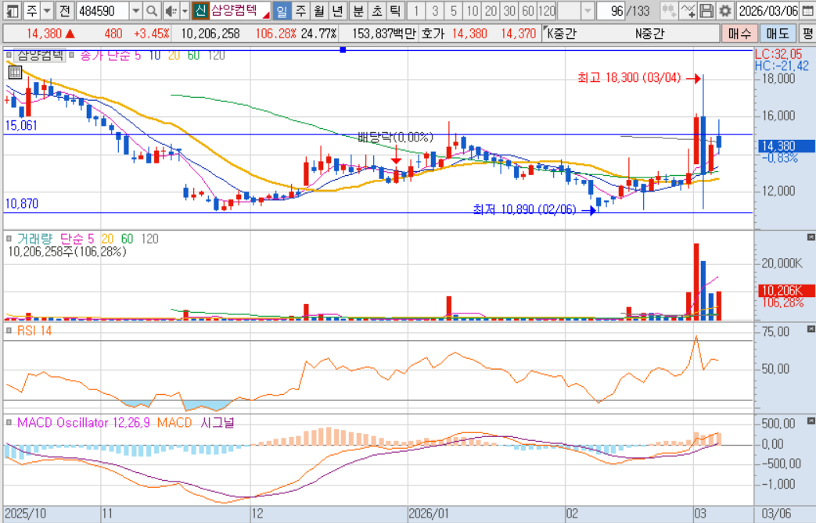Screen dimensions: 816x523
Task: Click the small square beside 거래량 legend
Action: tap(9, 238)
